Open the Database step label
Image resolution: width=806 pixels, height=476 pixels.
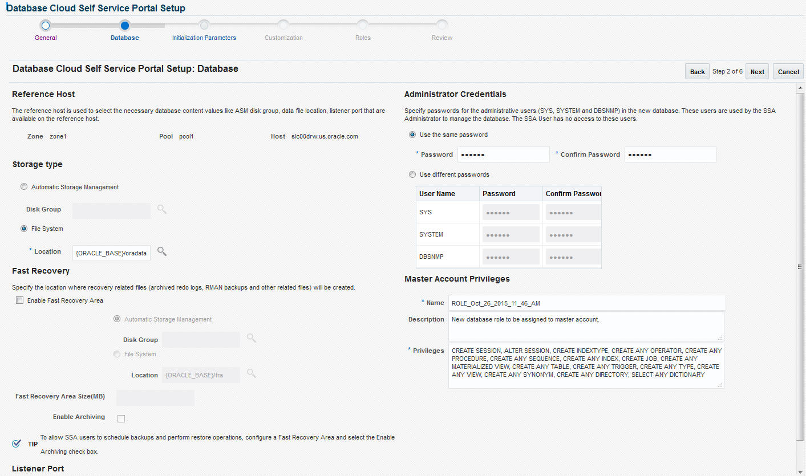[125, 38]
